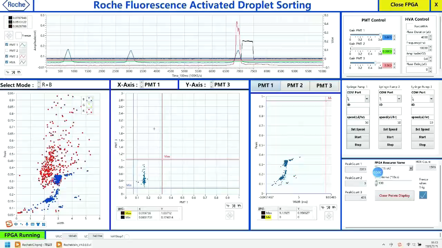Viewport: 442px width, 248px height.
Task: Select the cursor tool in PMT1-PMT3 scatter palette
Action: tap(228, 206)
